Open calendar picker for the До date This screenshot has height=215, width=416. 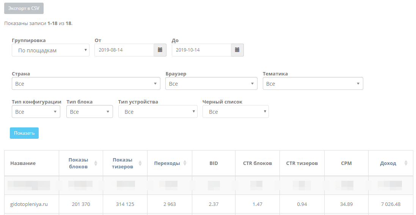point(237,50)
